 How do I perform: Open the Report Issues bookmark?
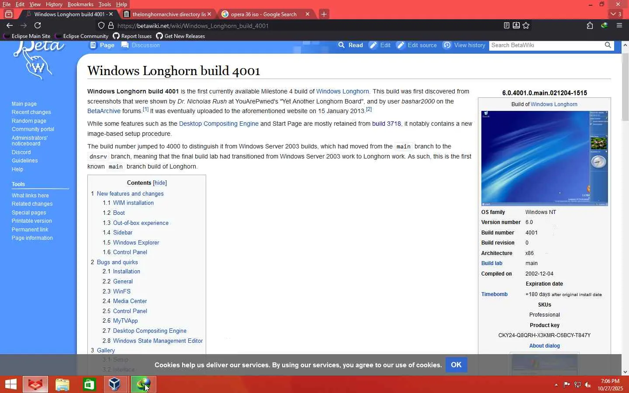[132, 36]
